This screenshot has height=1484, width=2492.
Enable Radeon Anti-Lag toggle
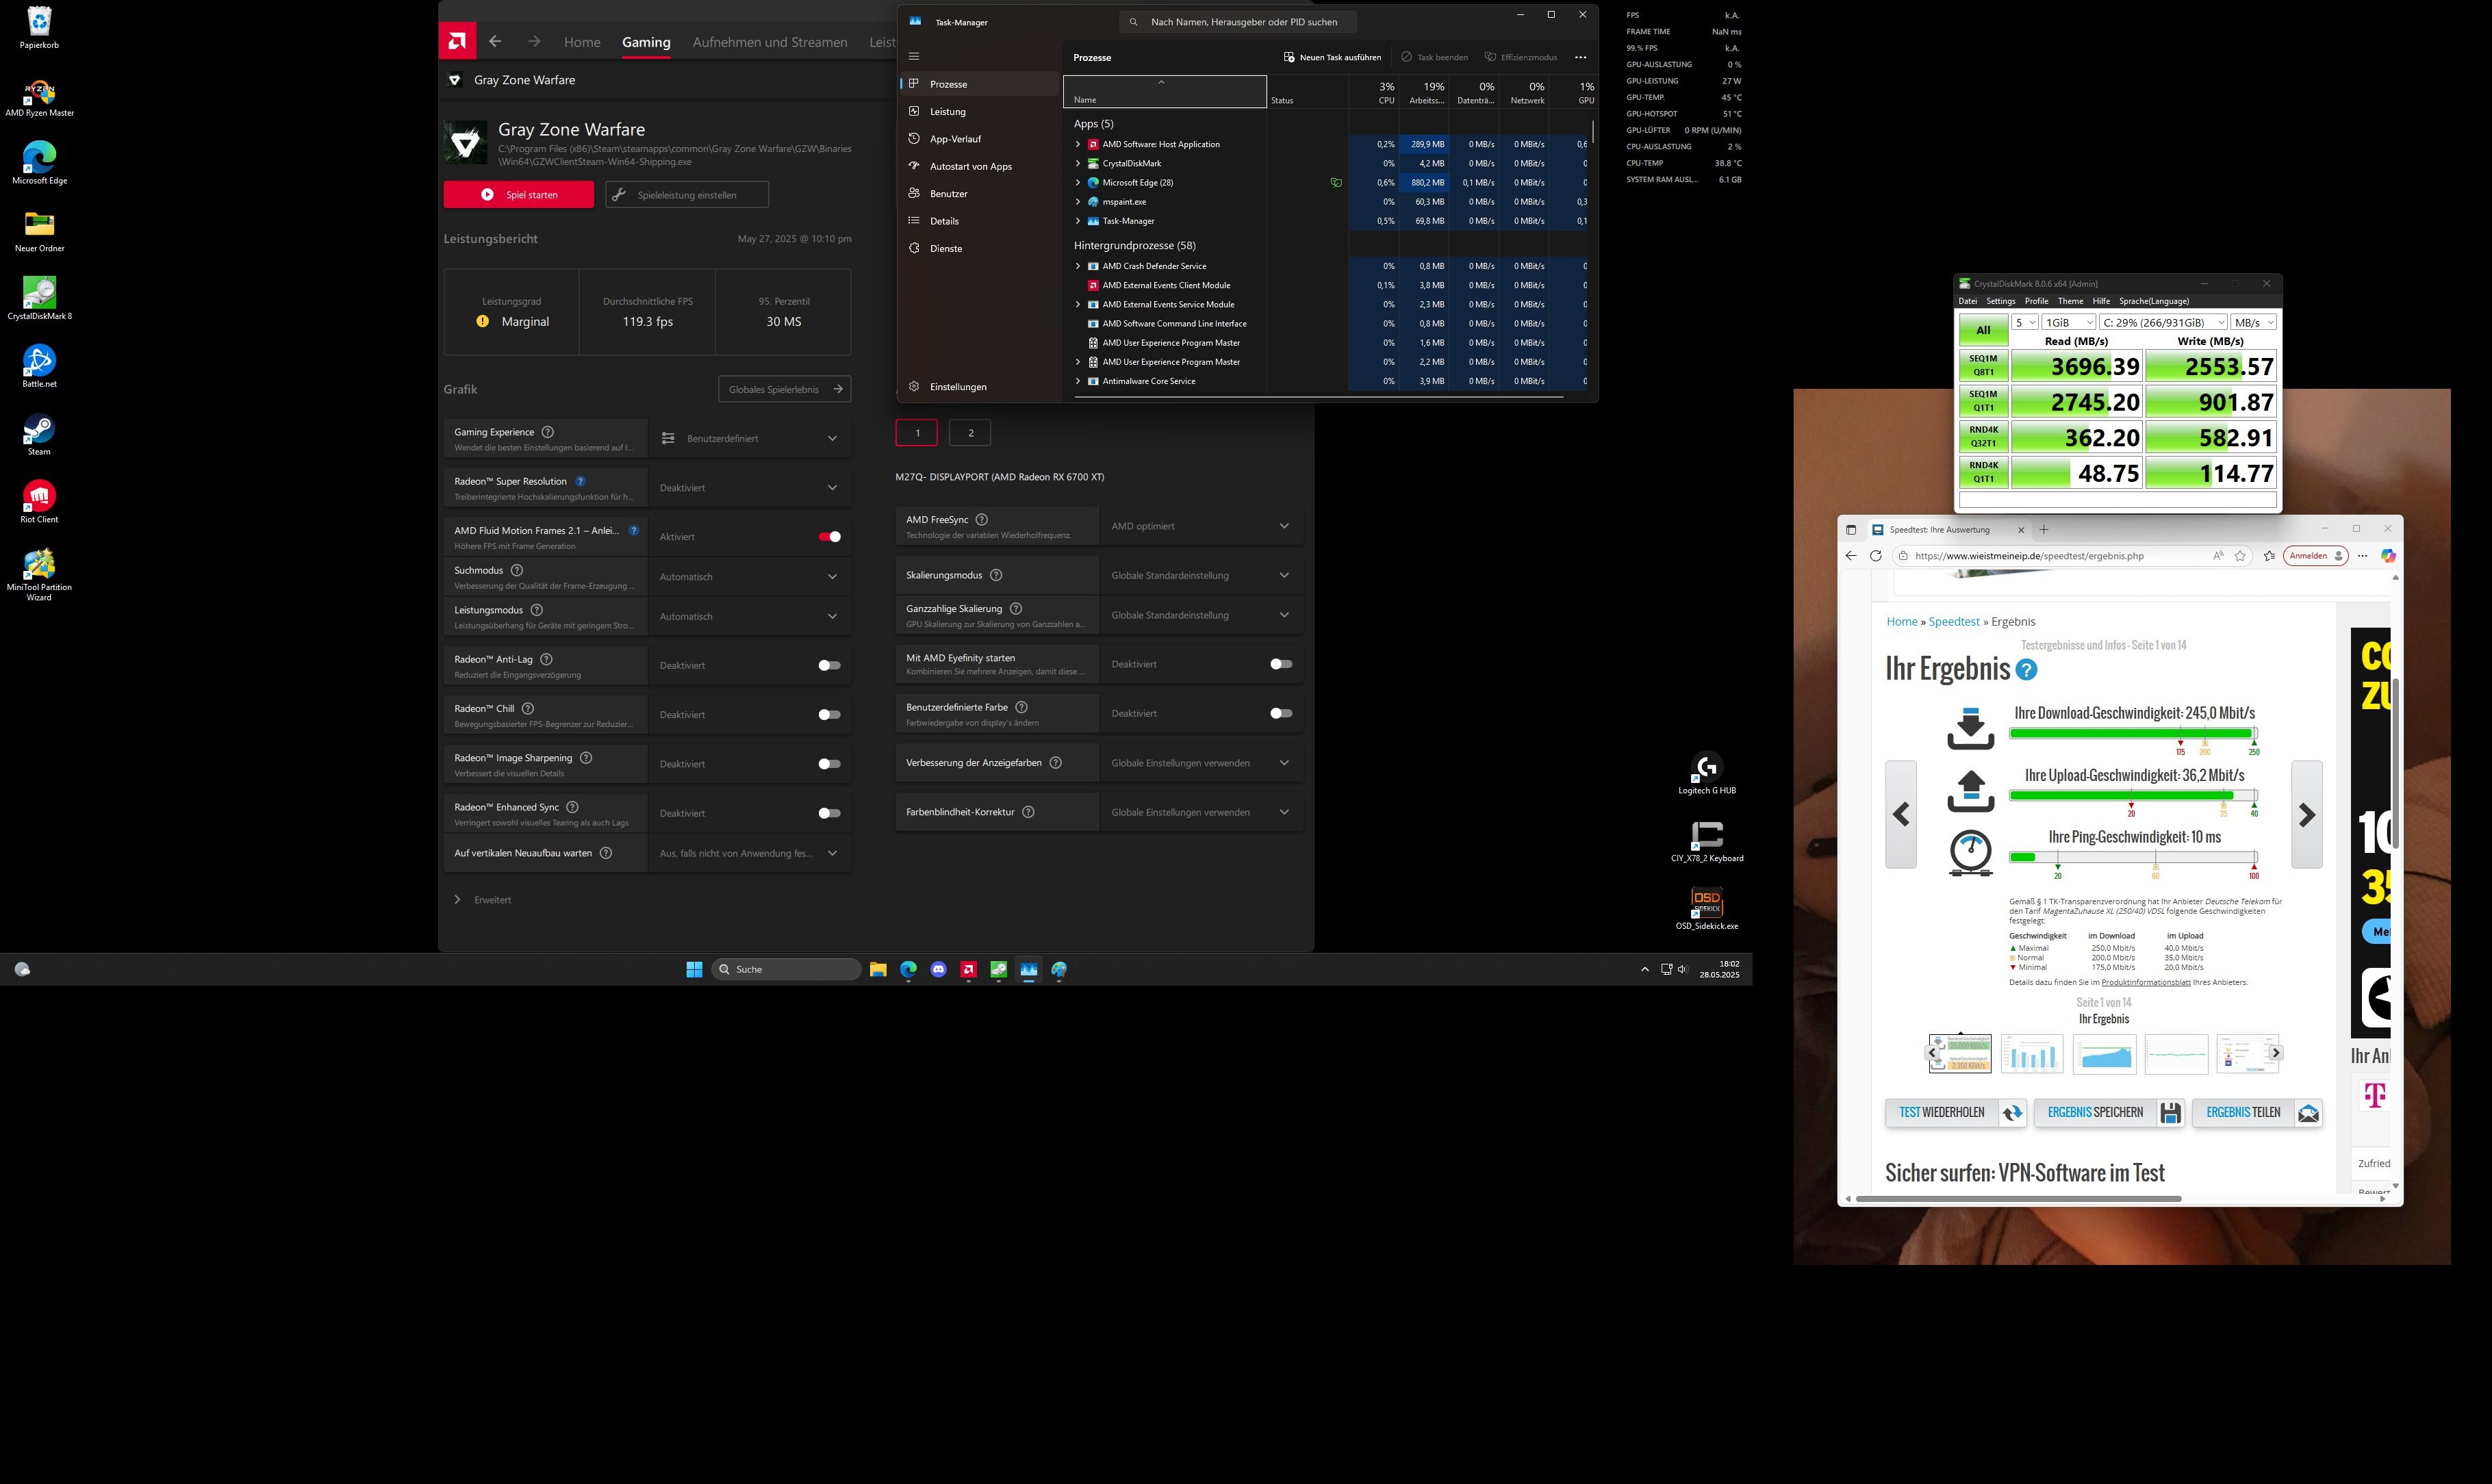pyautogui.click(x=829, y=665)
